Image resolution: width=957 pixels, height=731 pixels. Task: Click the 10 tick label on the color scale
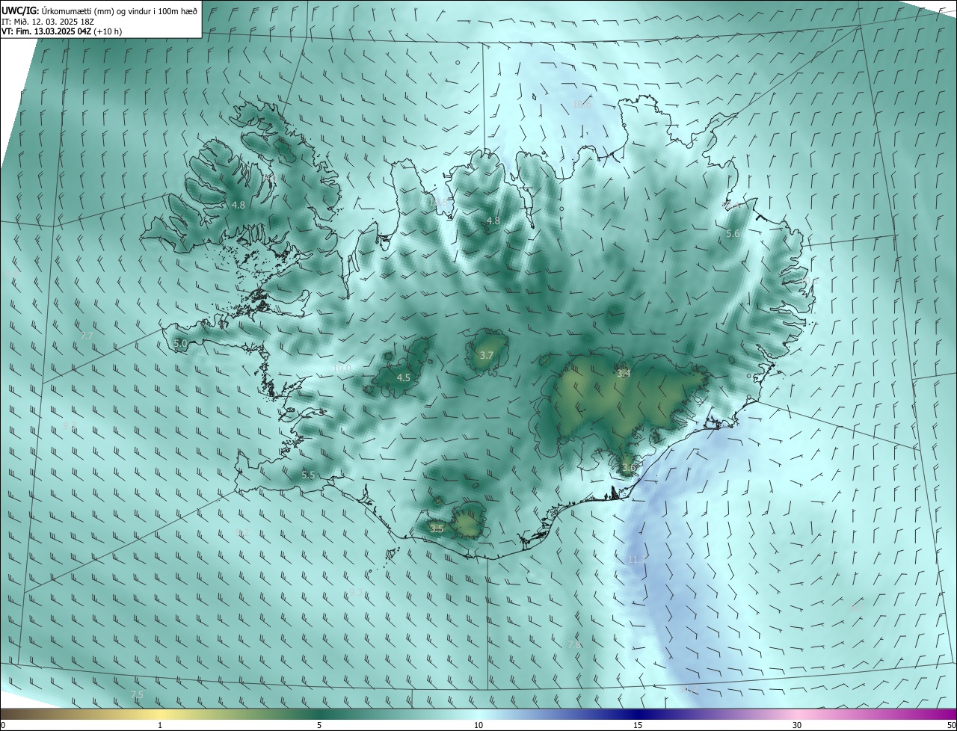tap(478, 725)
